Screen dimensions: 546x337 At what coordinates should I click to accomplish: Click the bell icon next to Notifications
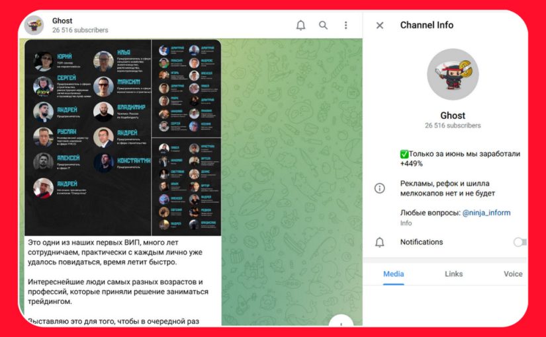[x=380, y=243]
